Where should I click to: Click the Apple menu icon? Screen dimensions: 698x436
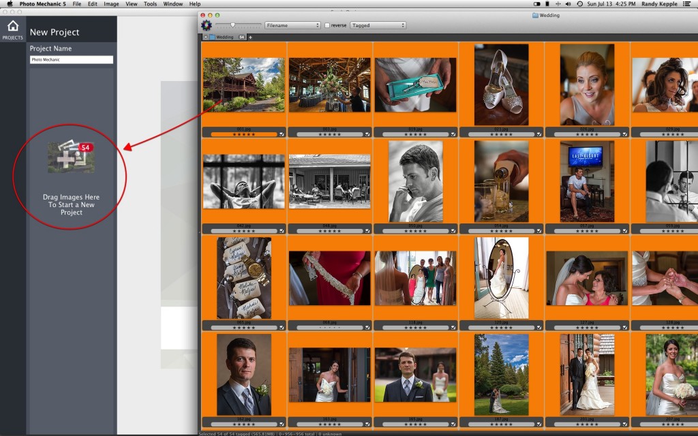(10, 4)
